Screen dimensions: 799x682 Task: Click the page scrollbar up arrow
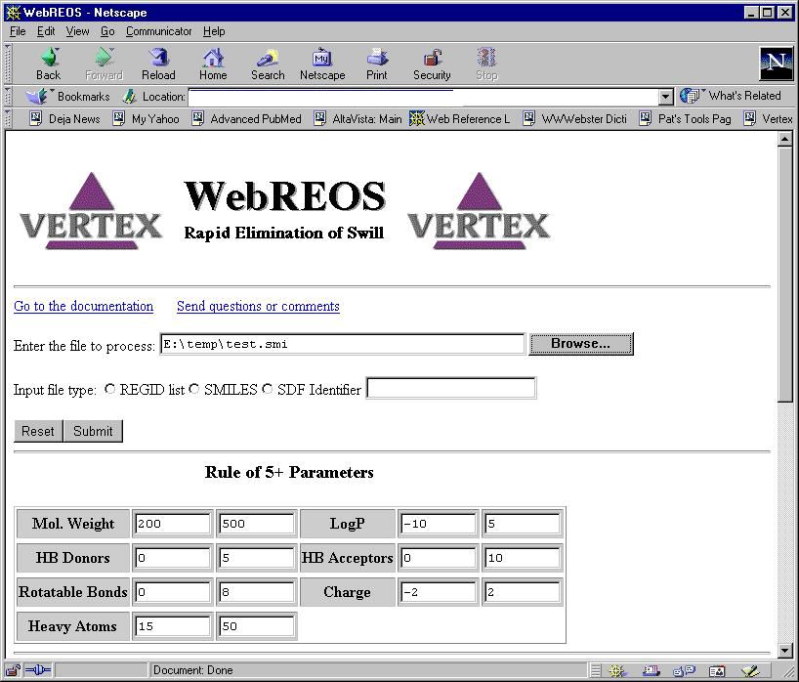(x=784, y=139)
